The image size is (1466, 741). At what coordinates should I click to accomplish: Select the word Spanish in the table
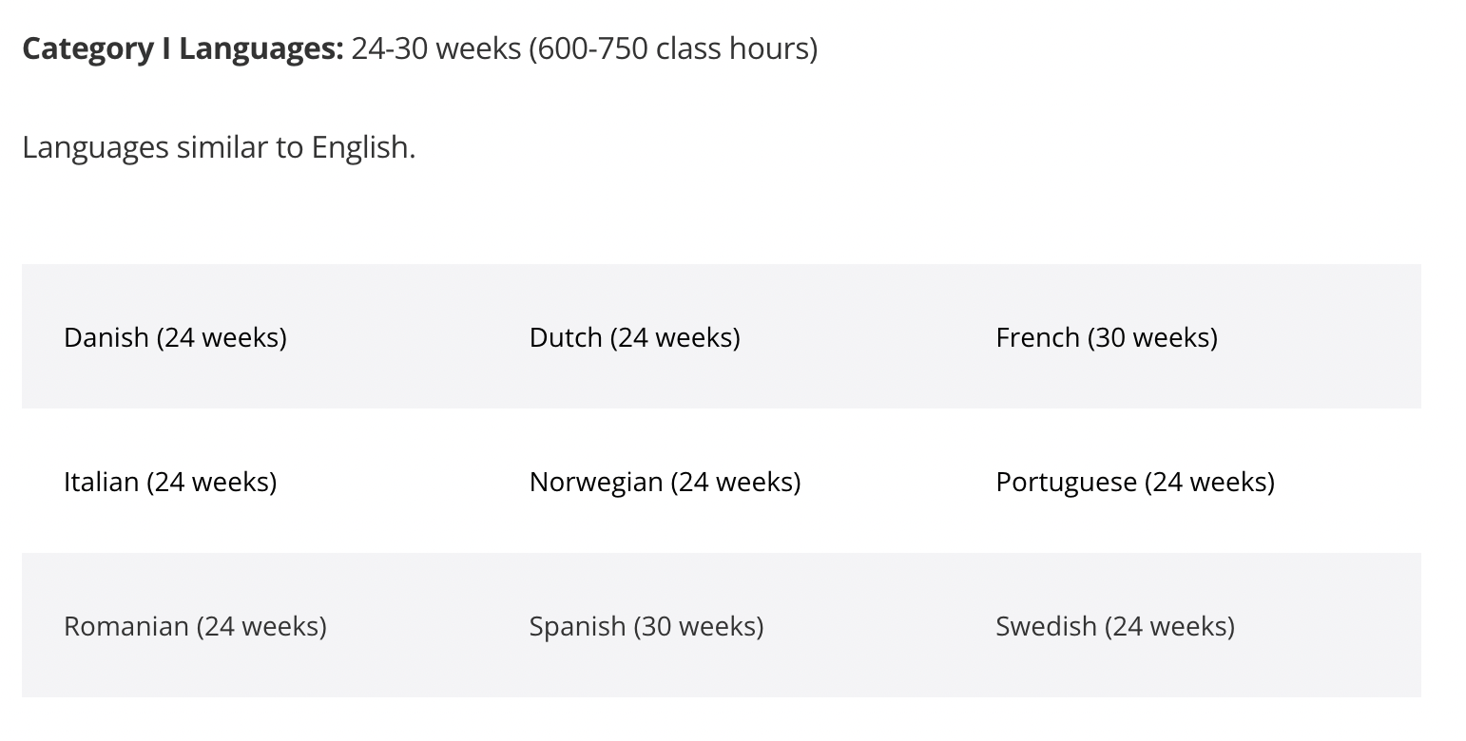(578, 626)
